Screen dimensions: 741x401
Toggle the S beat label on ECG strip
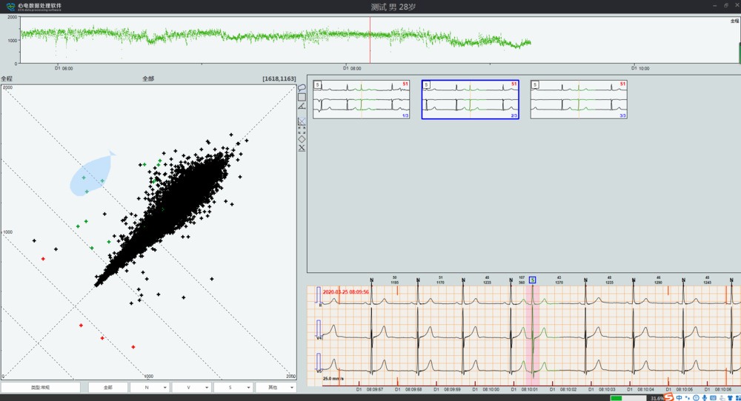coord(532,280)
